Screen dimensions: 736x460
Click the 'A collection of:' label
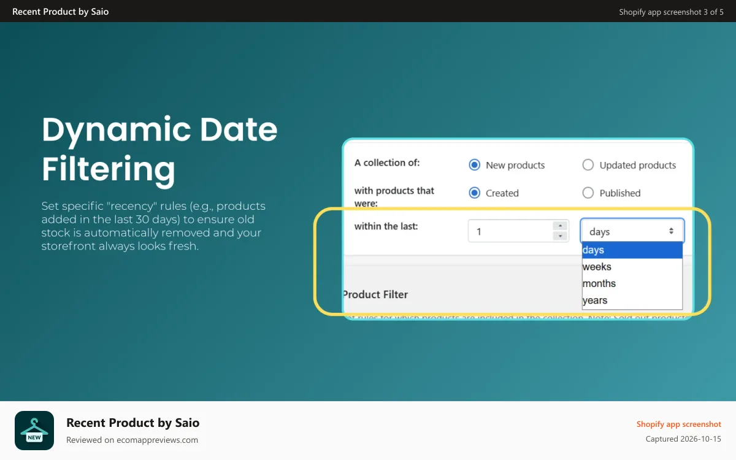[387, 163]
